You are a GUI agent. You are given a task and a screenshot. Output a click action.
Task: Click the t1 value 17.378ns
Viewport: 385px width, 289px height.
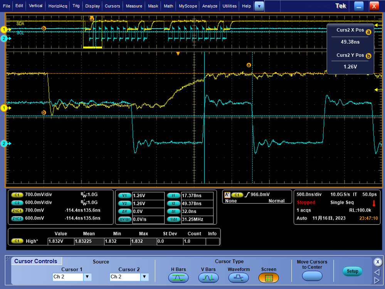tap(197, 196)
